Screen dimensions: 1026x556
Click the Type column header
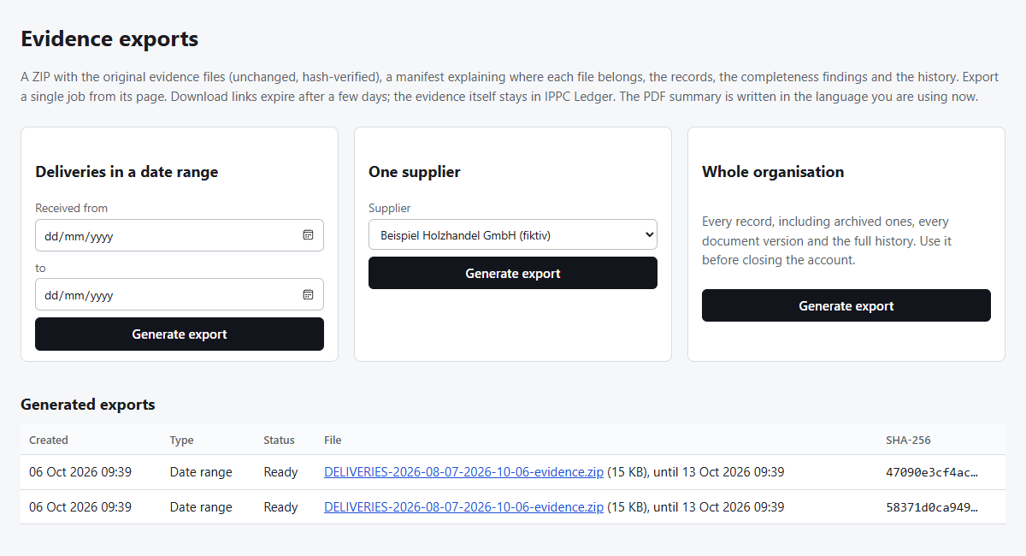(x=182, y=441)
